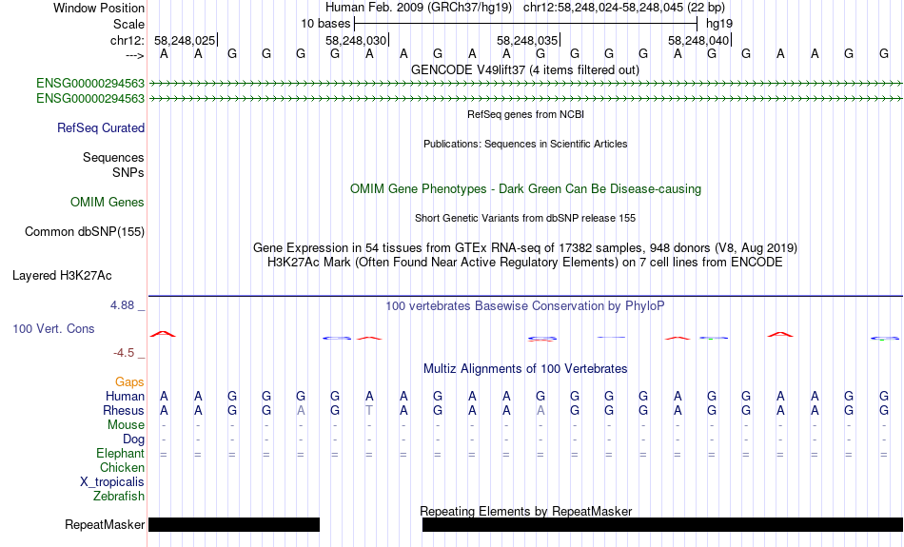Click the chr12: base position label
Screen dimensions: 904x547
[128, 40]
